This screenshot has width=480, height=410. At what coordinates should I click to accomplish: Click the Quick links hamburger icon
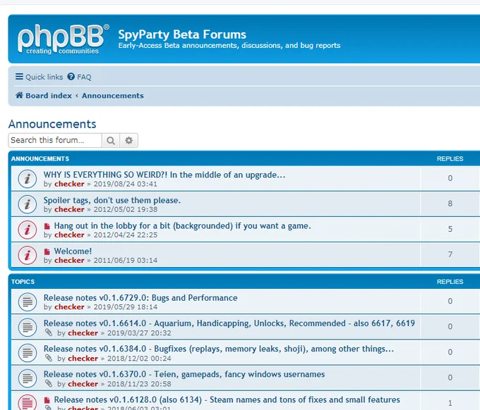[19, 76]
